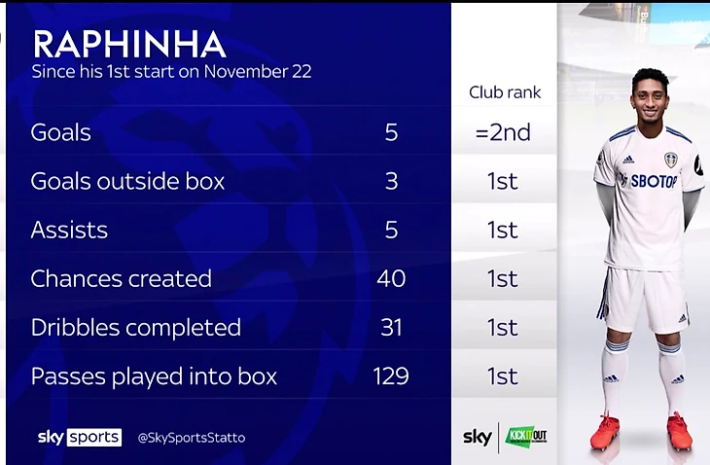Click the Club rank column header

pos(504,93)
